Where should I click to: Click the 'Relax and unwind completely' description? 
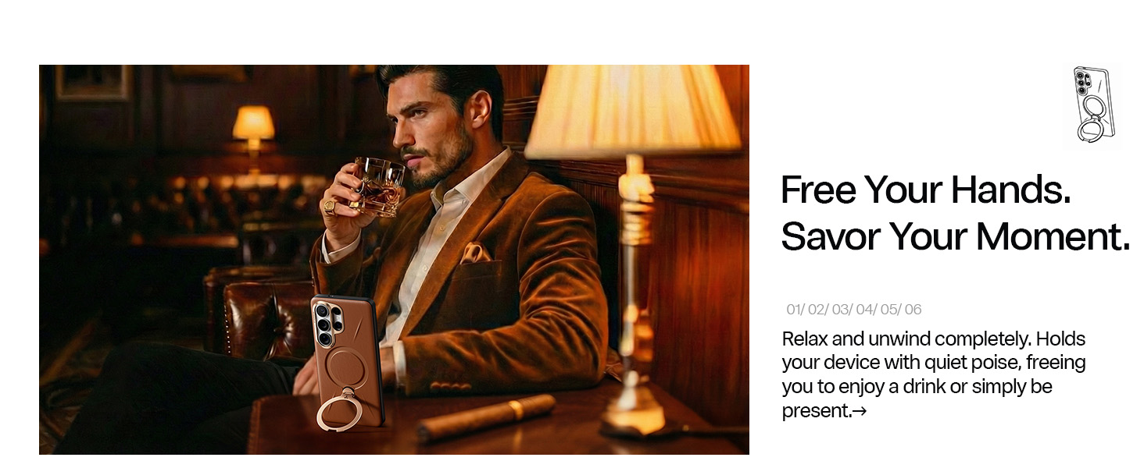[x=934, y=375]
